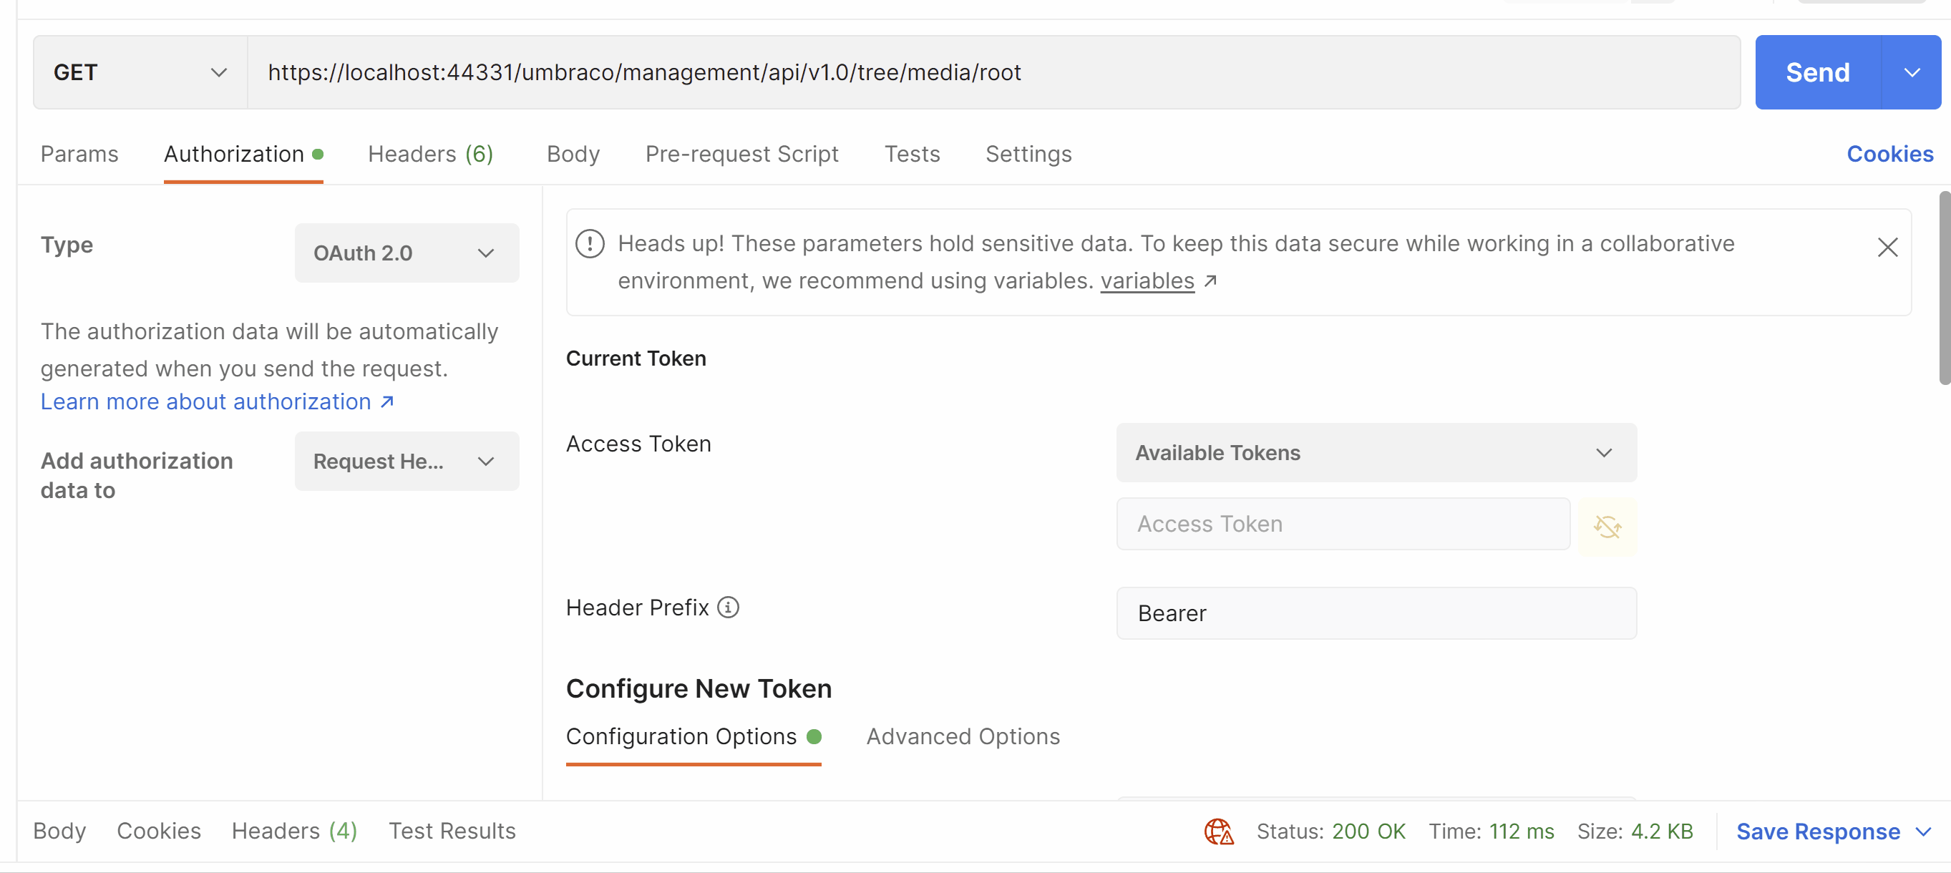Open the Headers (6) request tab

pyautogui.click(x=430, y=155)
